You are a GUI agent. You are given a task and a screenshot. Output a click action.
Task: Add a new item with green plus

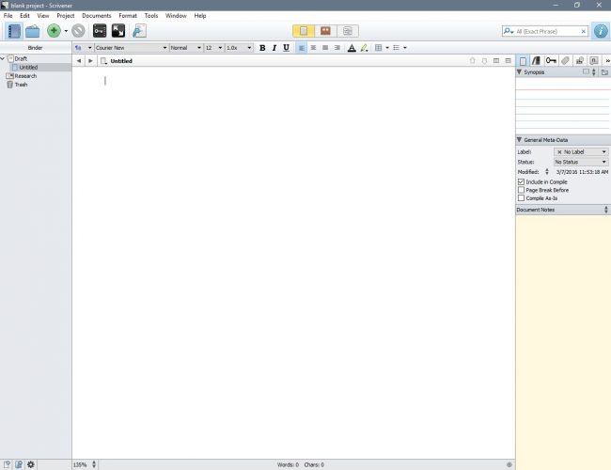click(54, 31)
